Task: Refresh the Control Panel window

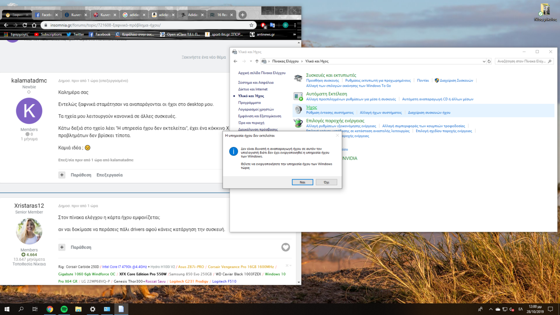Action: pyautogui.click(x=489, y=61)
